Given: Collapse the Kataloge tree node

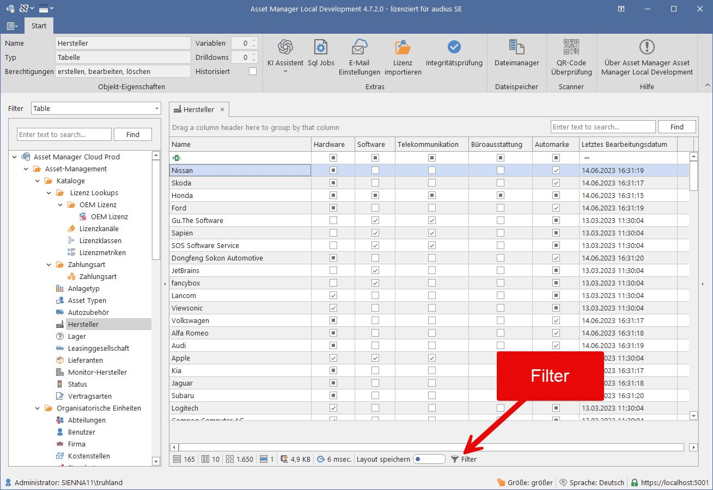Looking at the screenshot, I should pyautogui.click(x=37, y=181).
